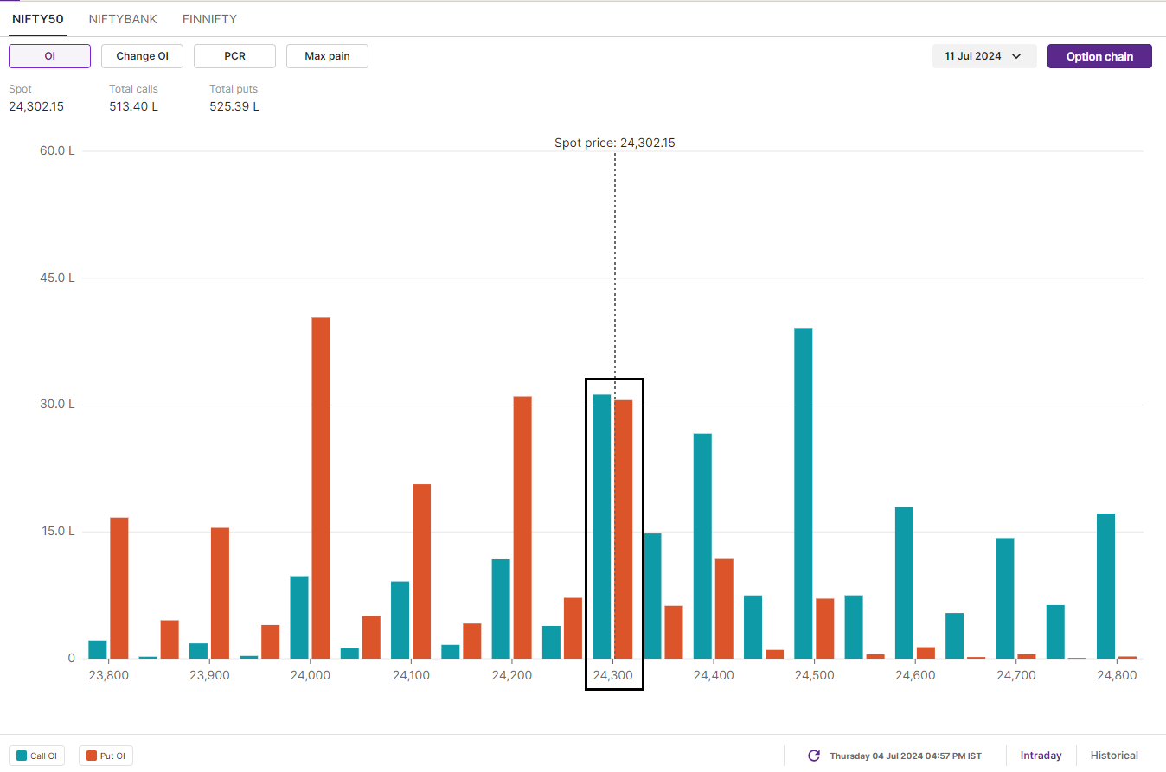Image resolution: width=1166 pixels, height=772 pixels.
Task: Switch to Historical mode
Action: (1114, 756)
